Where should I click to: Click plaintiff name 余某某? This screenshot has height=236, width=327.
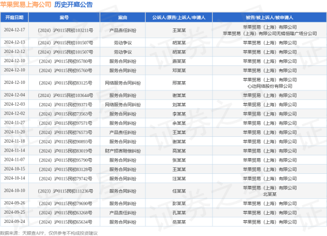(x=179, y=123)
